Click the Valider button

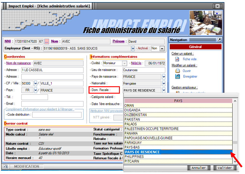225,168
